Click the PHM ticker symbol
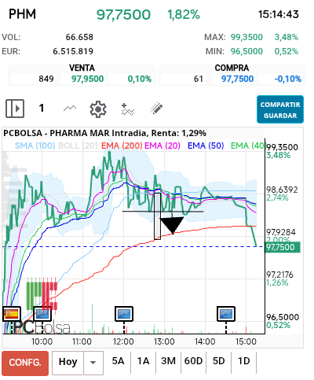Screen dimensions: 314x380 [22, 14]
